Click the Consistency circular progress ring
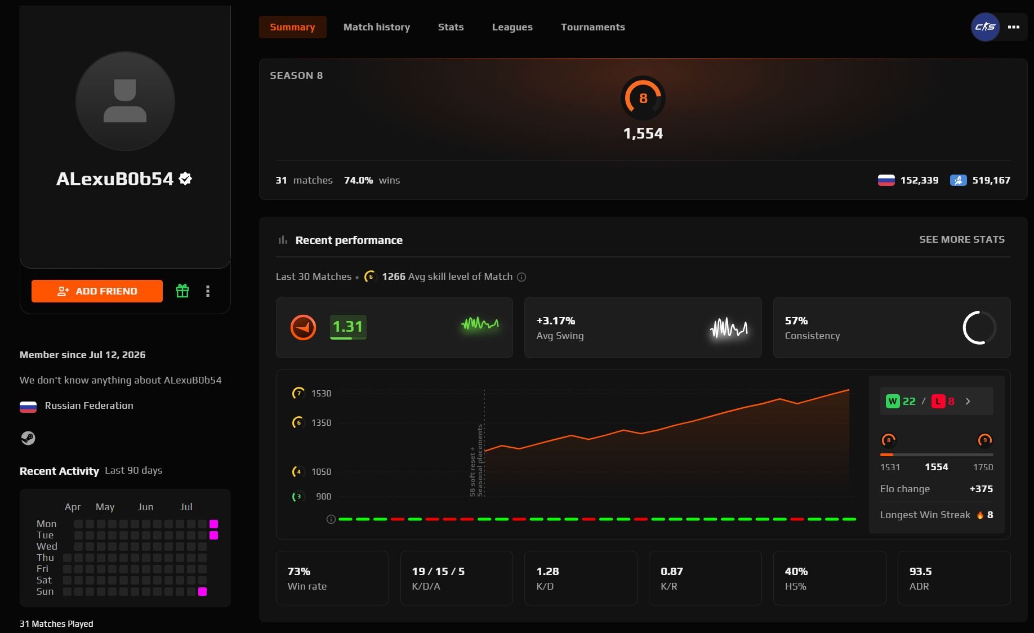The height and width of the screenshot is (633, 1034). click(x=979, y=328)
